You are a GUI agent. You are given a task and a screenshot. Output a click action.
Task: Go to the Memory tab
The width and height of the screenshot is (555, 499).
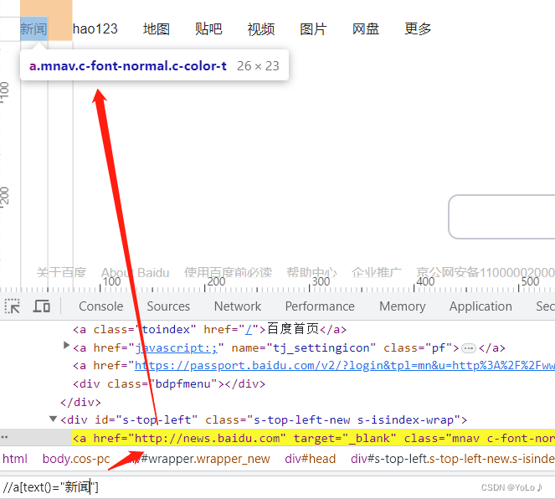pos(403,306)
